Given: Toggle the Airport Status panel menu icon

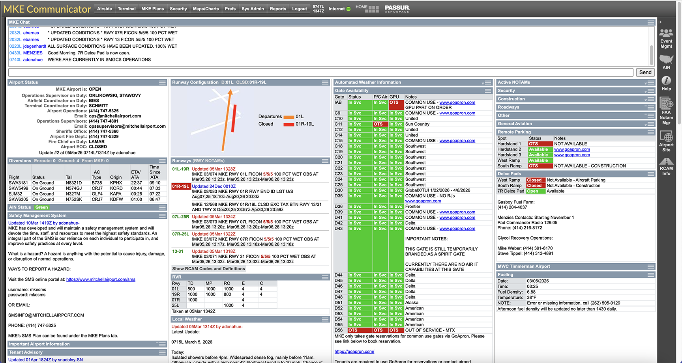Looking at the screenshot, I should point(162,83).
